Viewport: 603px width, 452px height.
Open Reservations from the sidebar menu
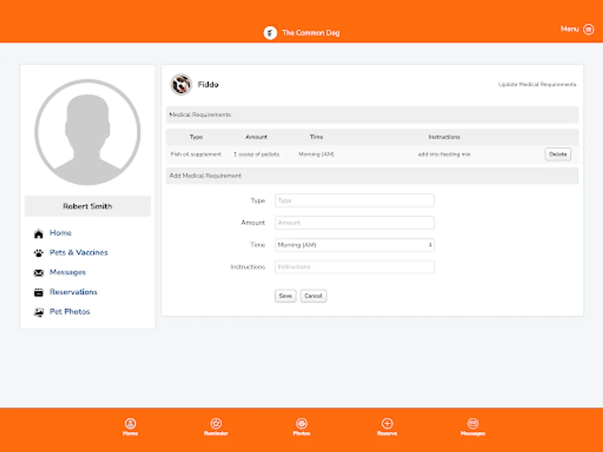coord(73,292)
